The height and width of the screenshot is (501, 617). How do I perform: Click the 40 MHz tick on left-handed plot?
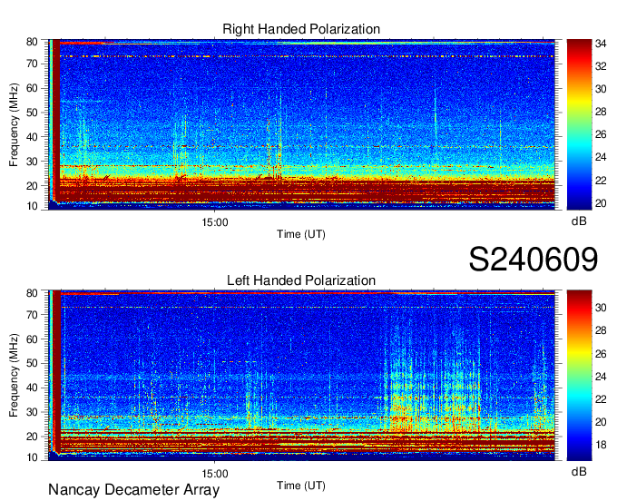(32, 388)
